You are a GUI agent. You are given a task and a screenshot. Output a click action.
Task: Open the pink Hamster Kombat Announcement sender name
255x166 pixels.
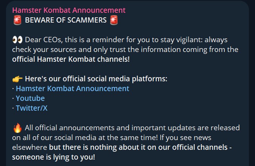pos(69,10)
